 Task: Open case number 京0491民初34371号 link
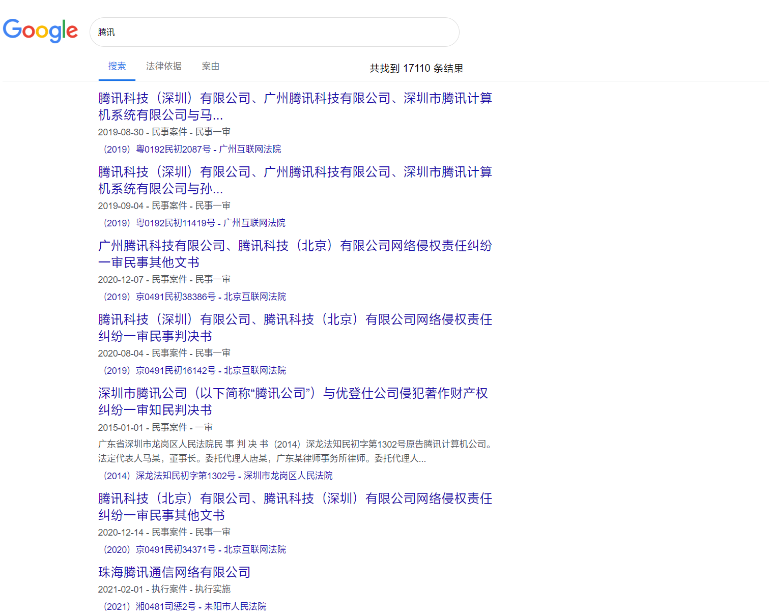point(194,549)
